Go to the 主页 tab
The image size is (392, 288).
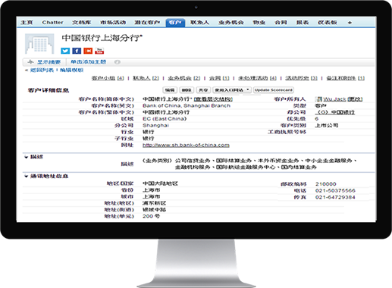coord(27,23)
